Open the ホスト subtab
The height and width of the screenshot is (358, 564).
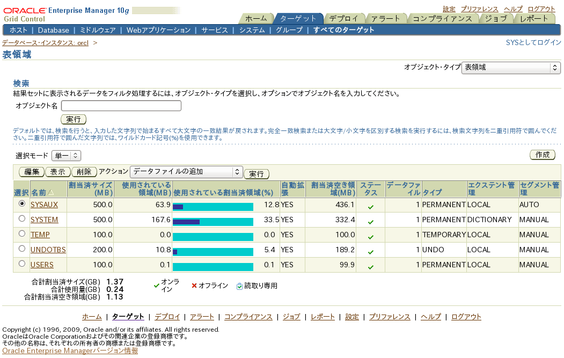pos(18,30)
